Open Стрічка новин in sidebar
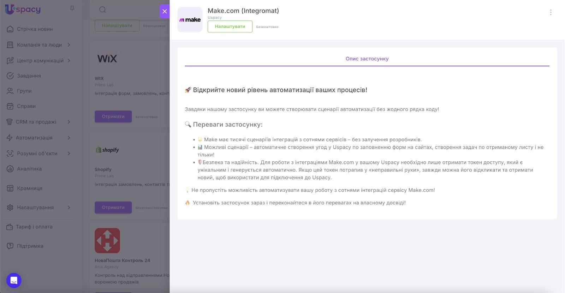This screenshot has width=565, height=293. [x=35, y=29]
